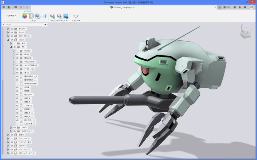Click the ブラウザ panel header
This screenshot has height=160, width=257.
click(25, 24)
